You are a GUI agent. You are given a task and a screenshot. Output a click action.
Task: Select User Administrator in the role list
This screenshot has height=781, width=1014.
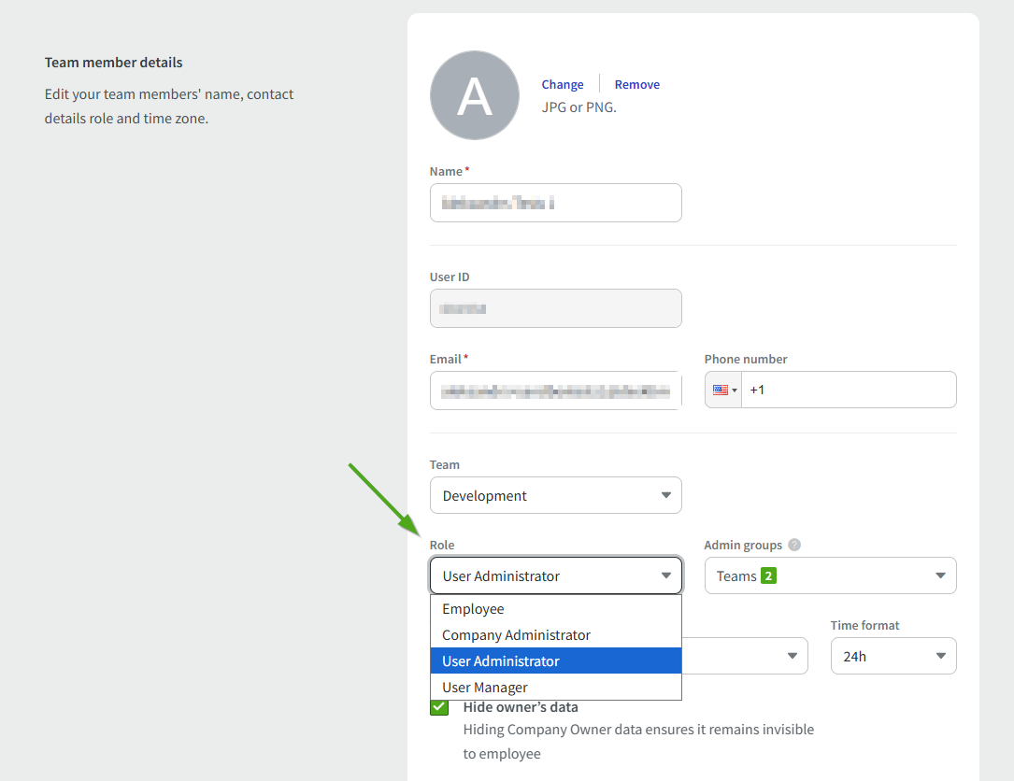(x=501, y=661)
